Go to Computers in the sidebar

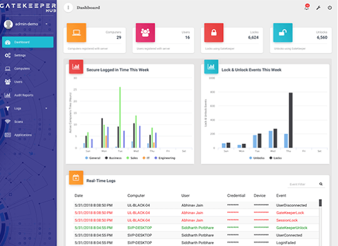pos(28,69)
